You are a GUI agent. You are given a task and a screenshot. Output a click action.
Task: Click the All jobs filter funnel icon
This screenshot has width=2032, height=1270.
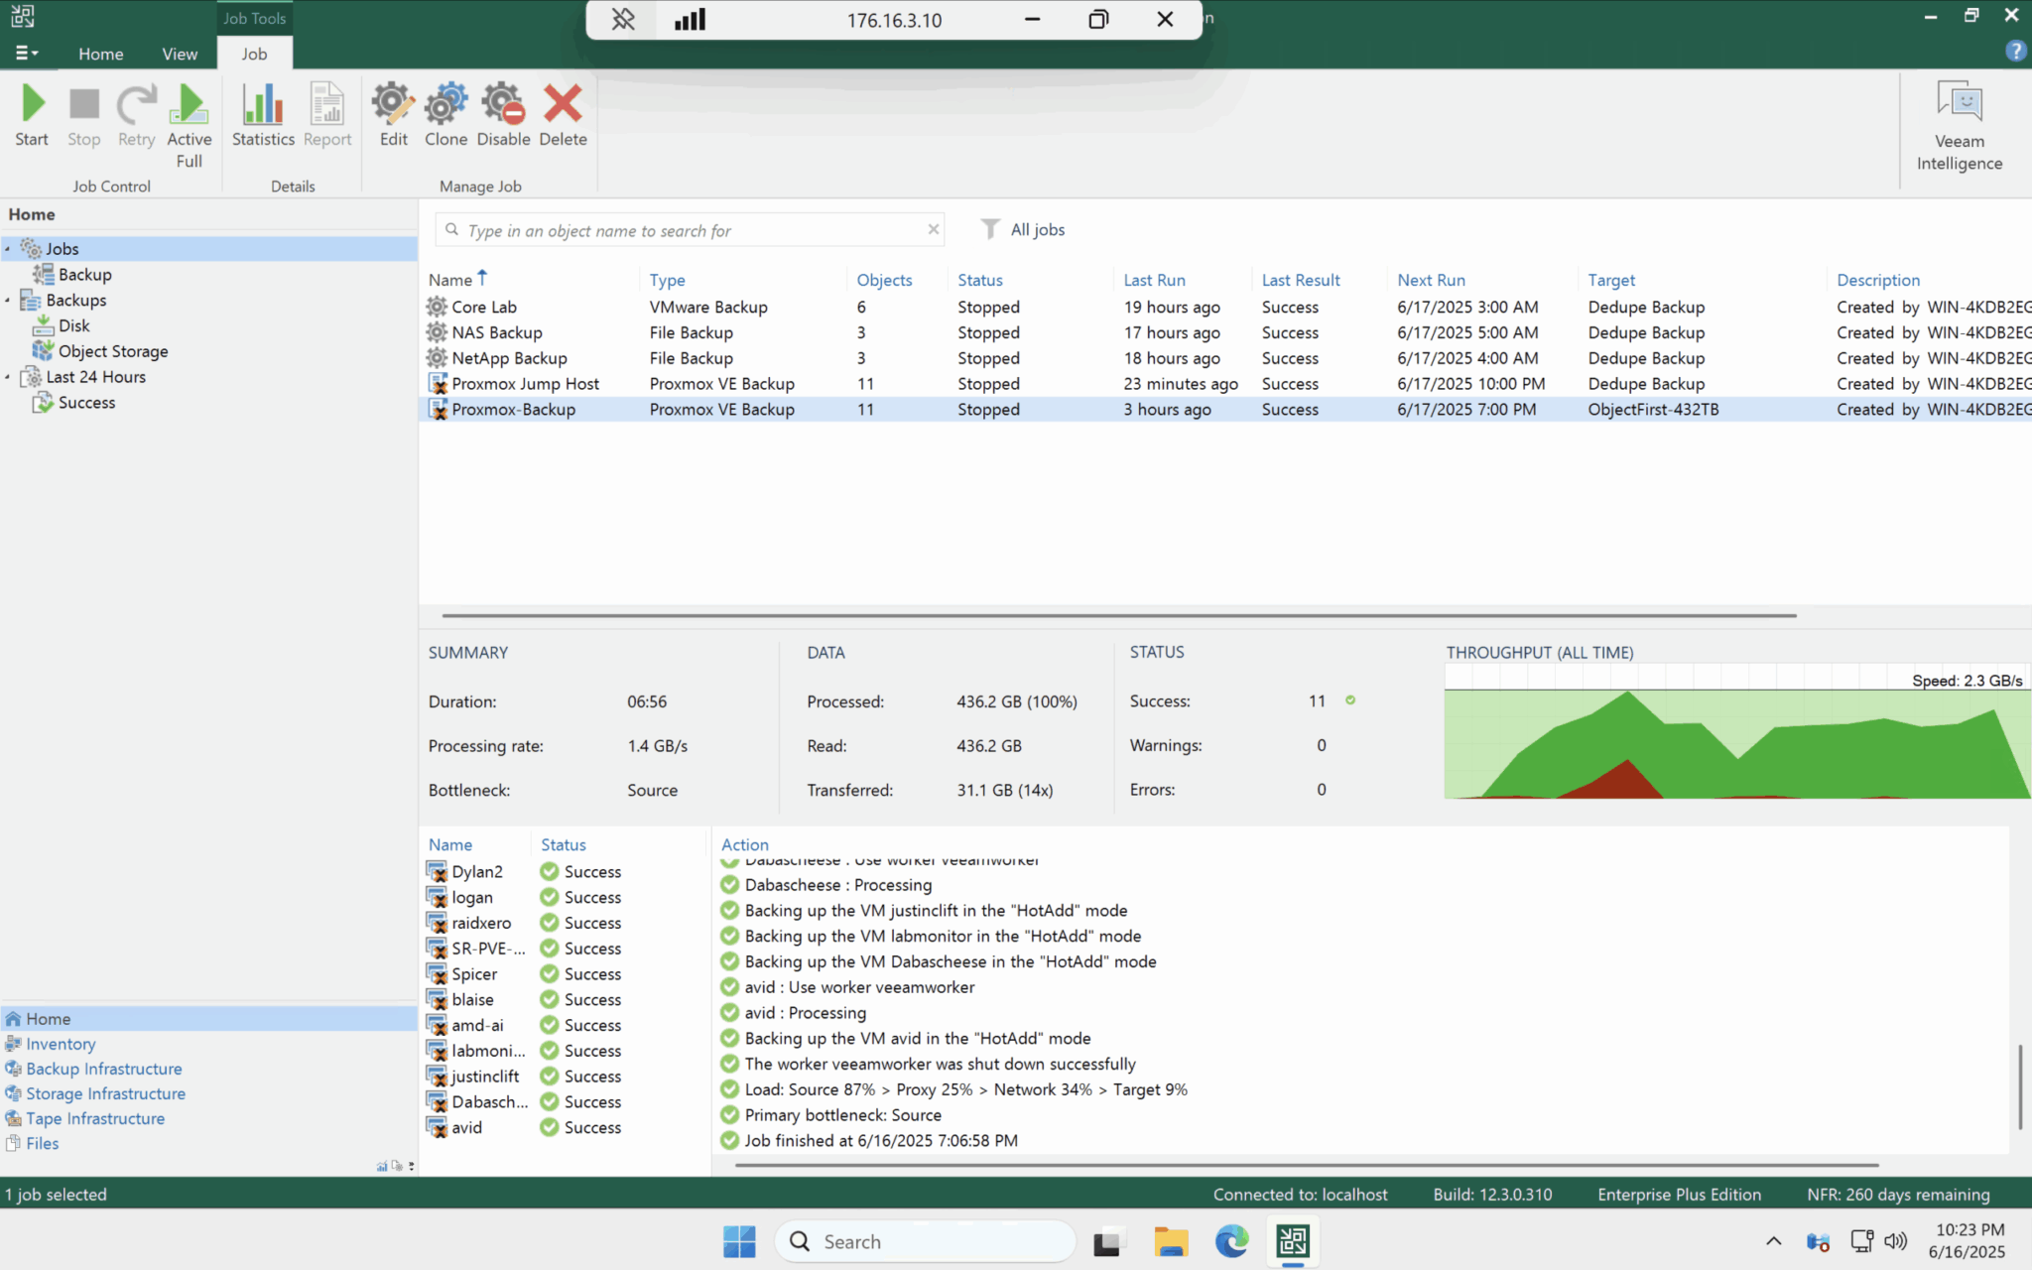tap(989, 229)
